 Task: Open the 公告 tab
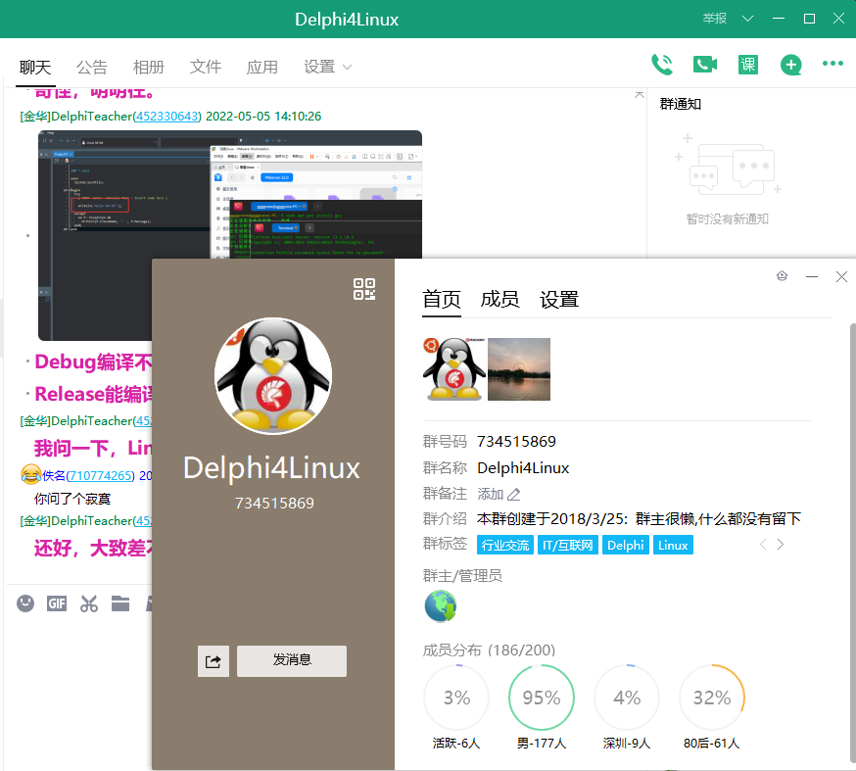click(x=92, y=68)
